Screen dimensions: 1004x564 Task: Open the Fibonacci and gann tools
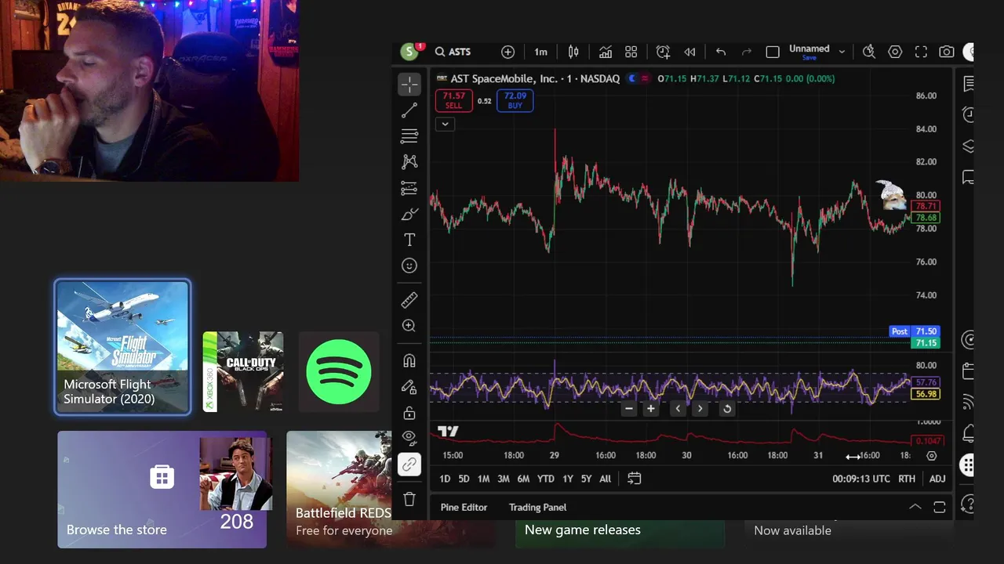(x=409, y=136)
